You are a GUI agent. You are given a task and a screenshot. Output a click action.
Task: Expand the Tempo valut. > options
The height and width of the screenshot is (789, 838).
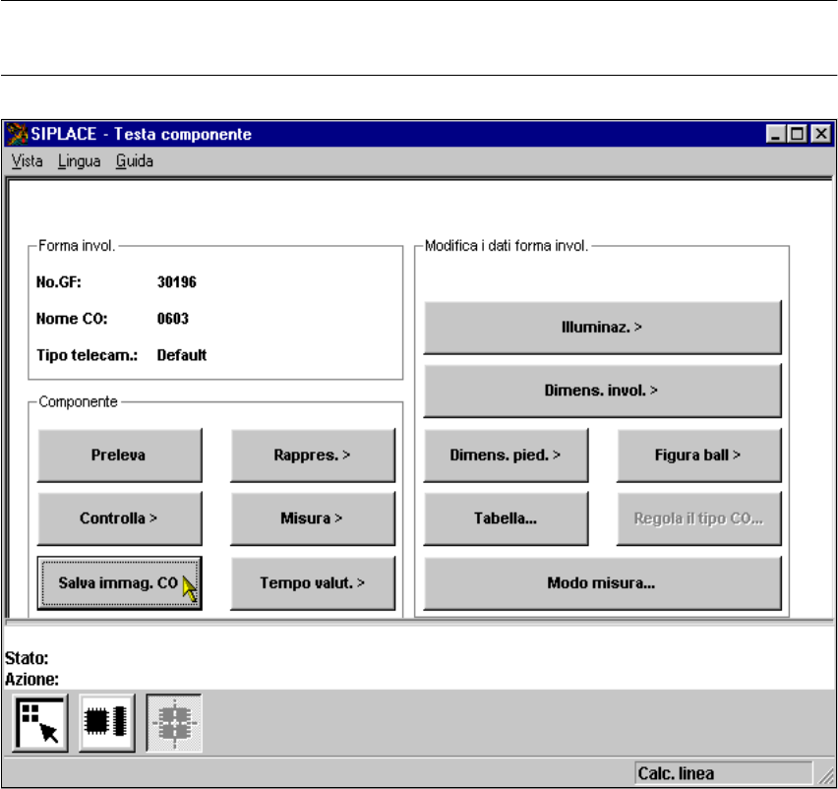[x=313, y=583]
